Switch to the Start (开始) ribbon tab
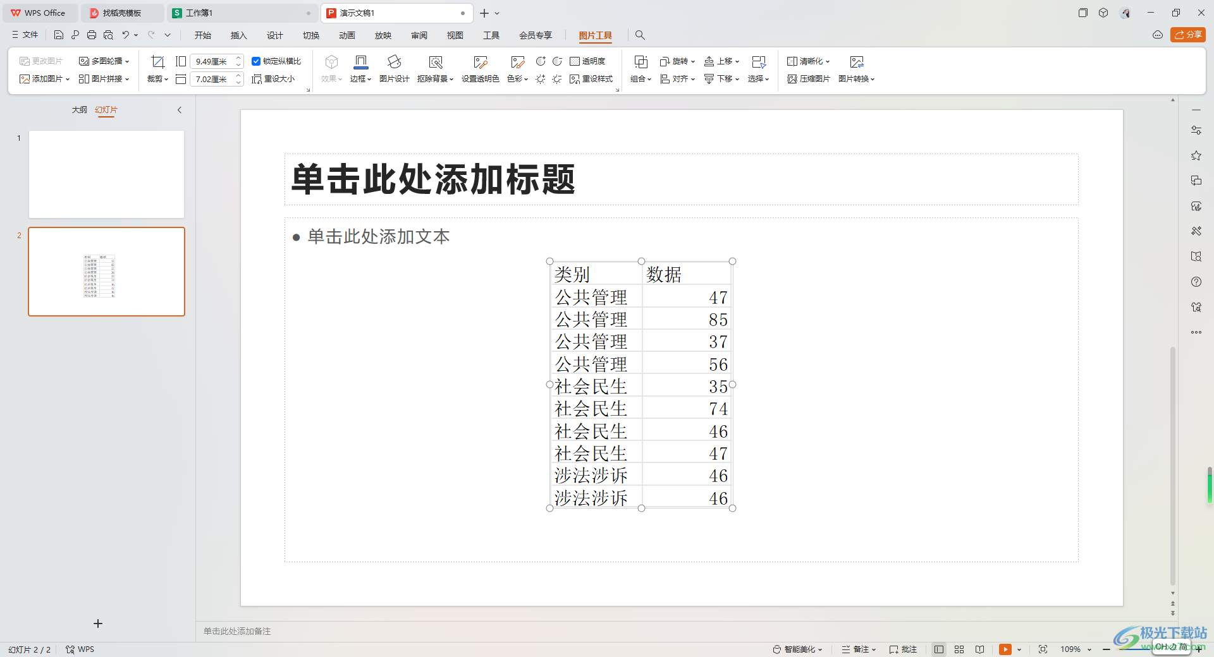The height and width of the screenshot is (657, 1214). (x=202, y=35)
